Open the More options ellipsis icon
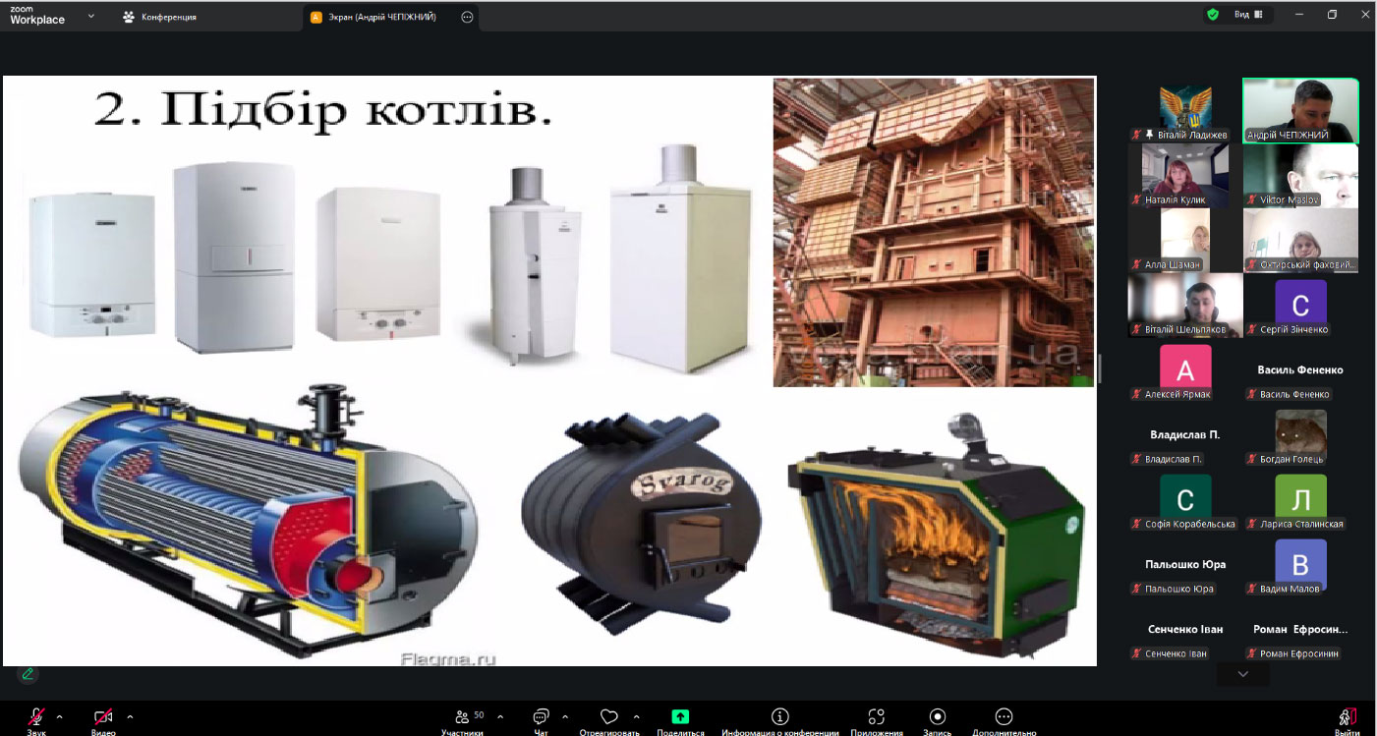Image resolution: width=1377 pixels, height=736 pixels. pos(1004,716)
